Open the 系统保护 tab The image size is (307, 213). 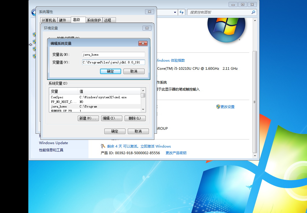[94, 20]
